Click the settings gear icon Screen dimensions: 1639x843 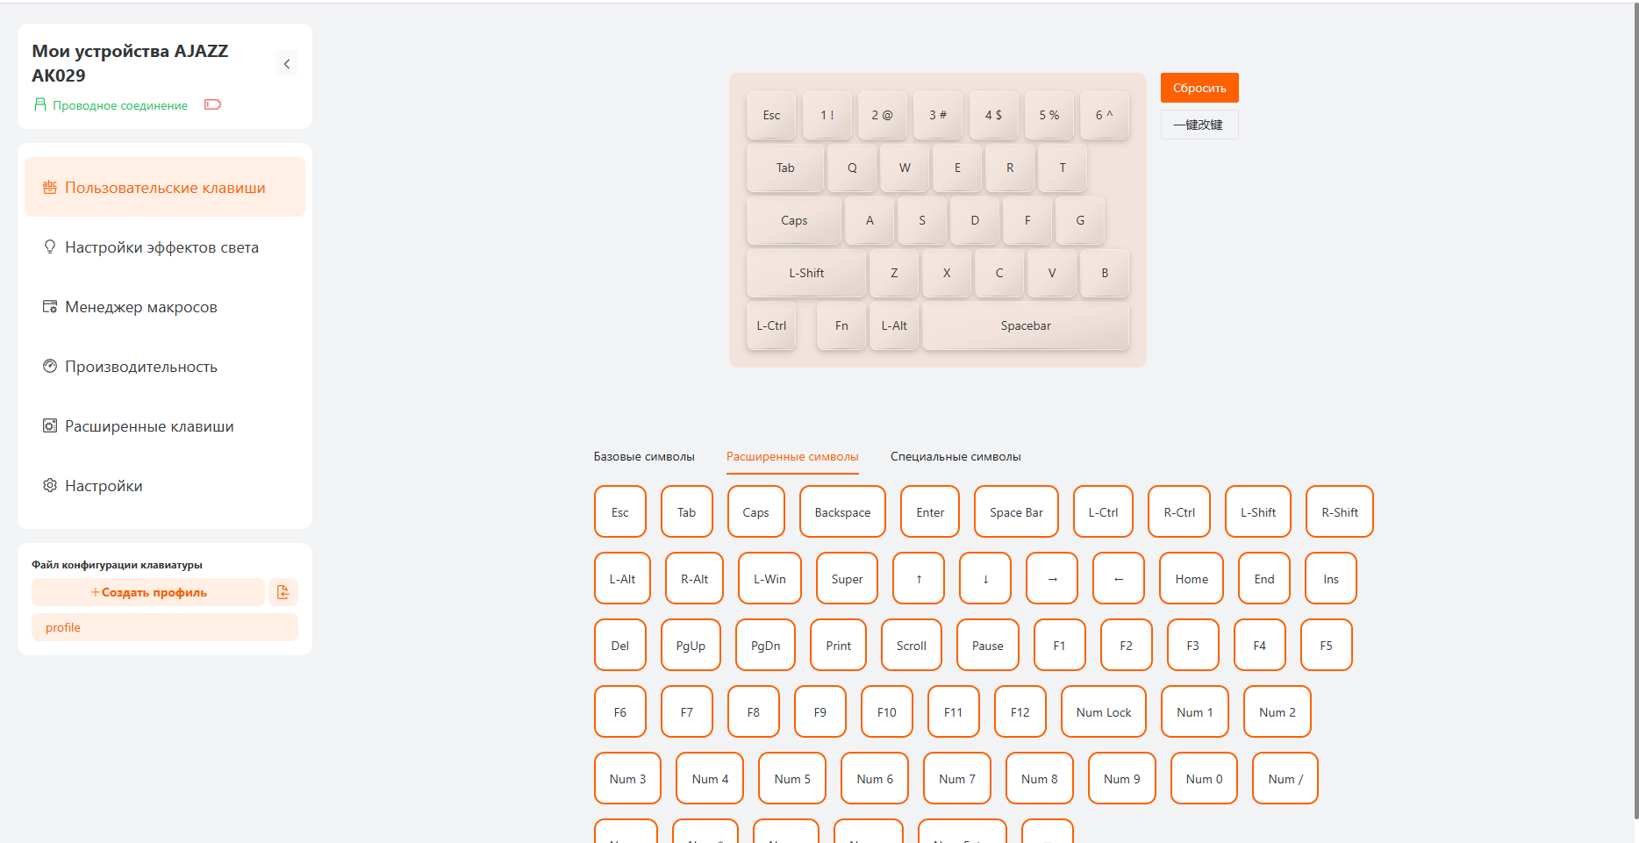[x=50, y=485]
